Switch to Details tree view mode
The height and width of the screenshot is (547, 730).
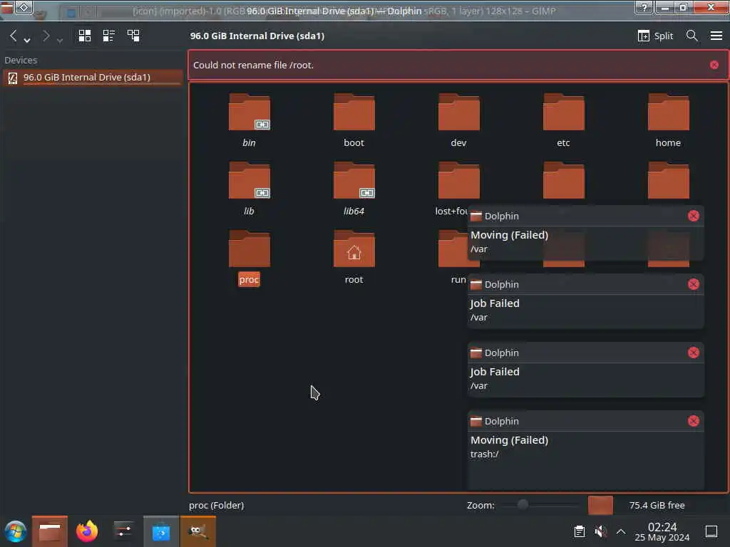click(133, 36)
